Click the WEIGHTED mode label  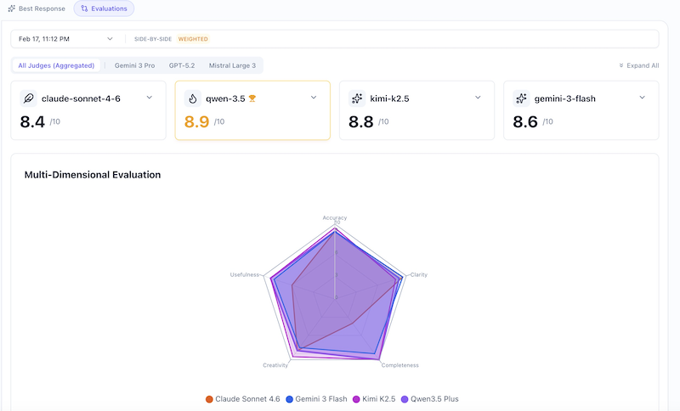pyautogui.click(x=193, y=39)
